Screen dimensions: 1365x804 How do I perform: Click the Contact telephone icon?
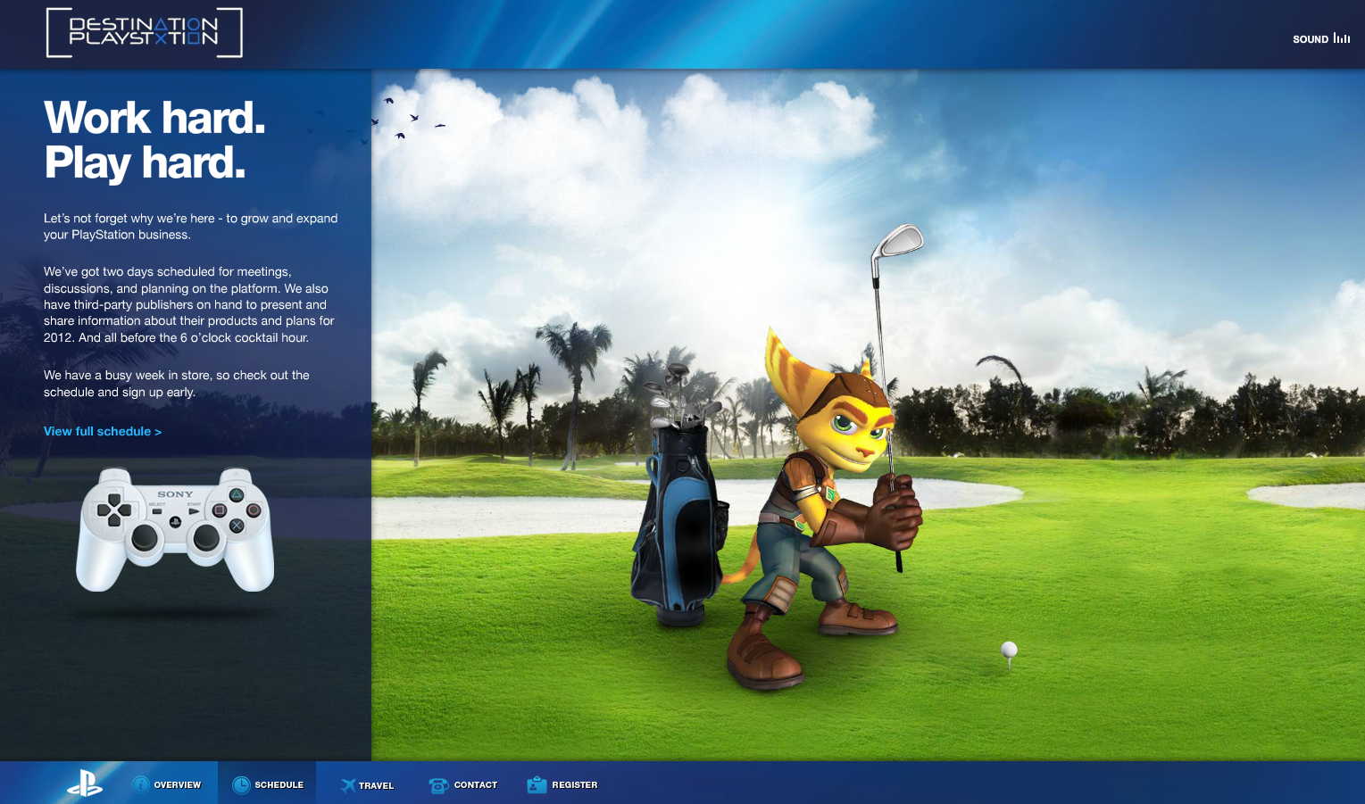pos(438,785)
